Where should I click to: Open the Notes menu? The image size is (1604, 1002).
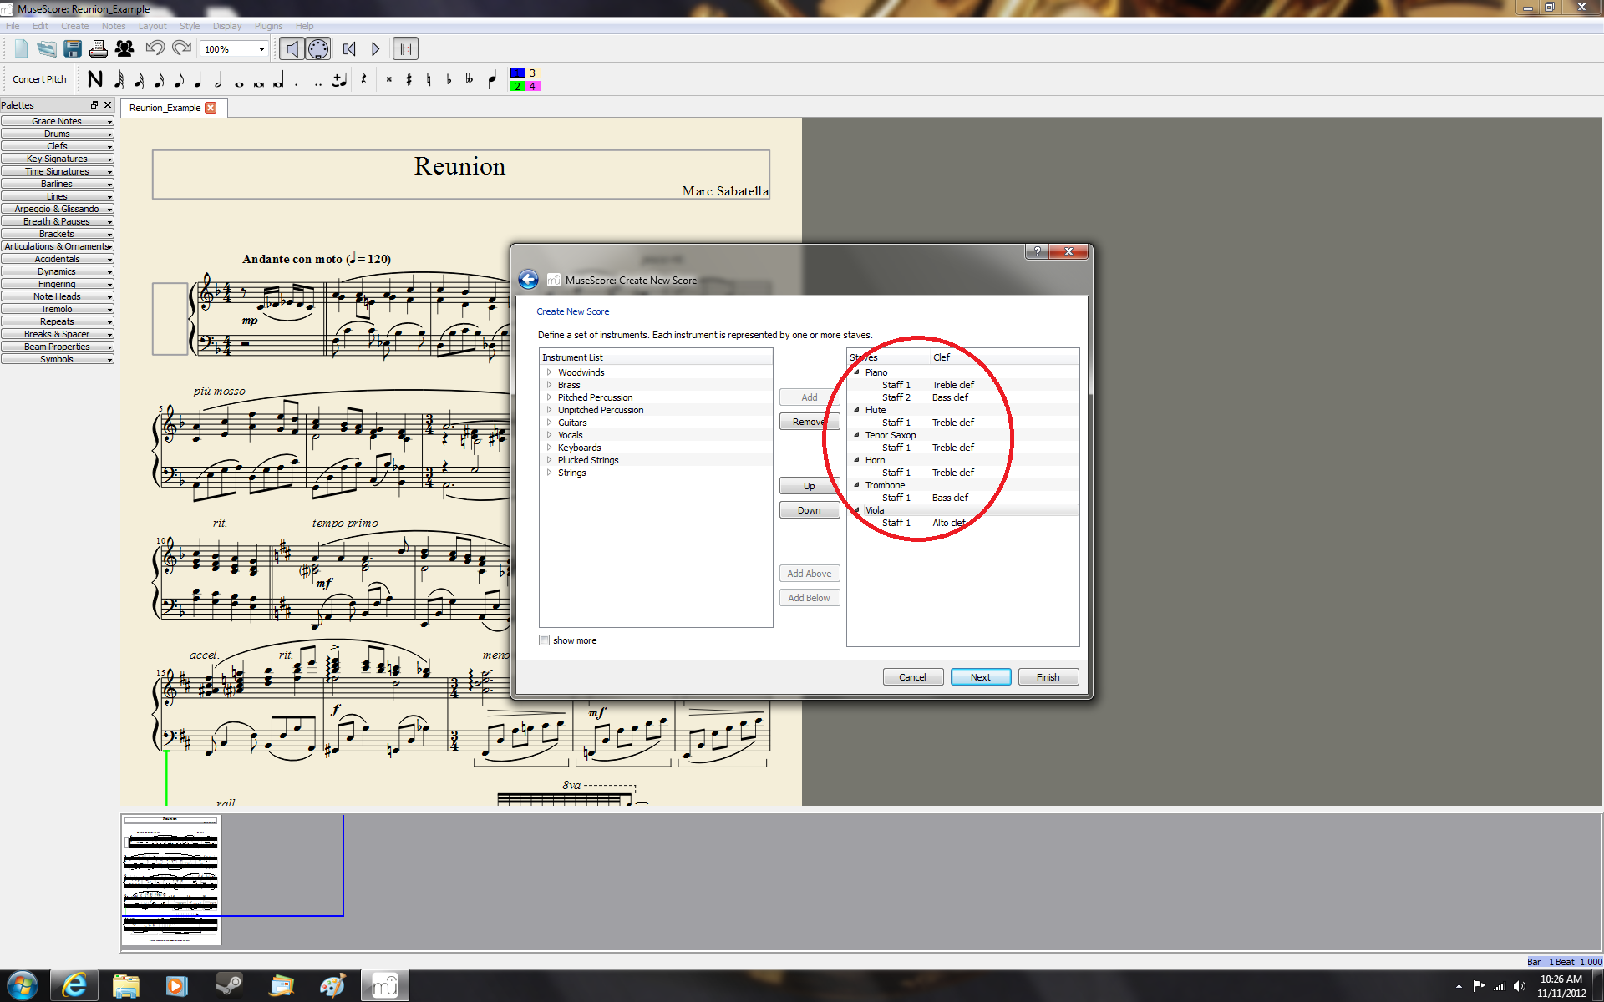(x=114, y=26)
